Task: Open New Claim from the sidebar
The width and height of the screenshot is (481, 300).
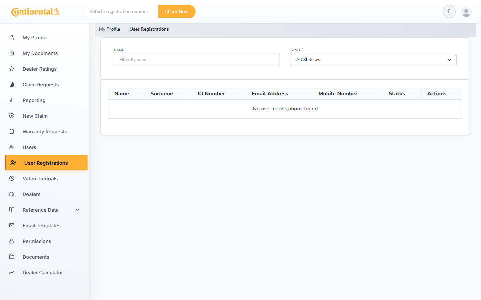Action: [x=46, y=116]
